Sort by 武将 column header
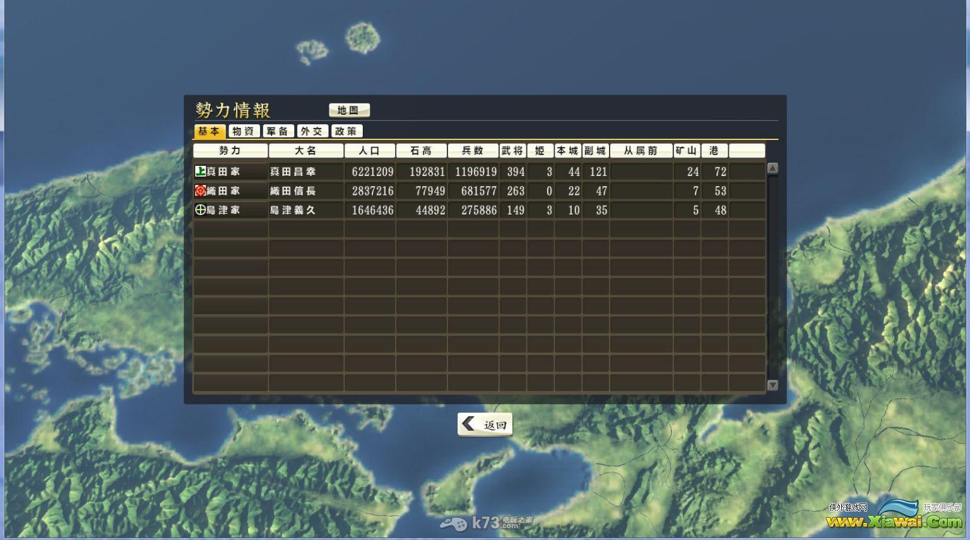970x540 pixels. pos(512,151)
